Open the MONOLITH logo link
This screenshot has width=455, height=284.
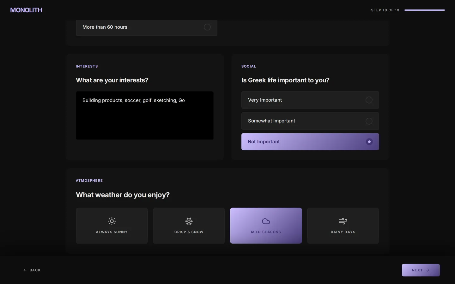tap(26, 10)
